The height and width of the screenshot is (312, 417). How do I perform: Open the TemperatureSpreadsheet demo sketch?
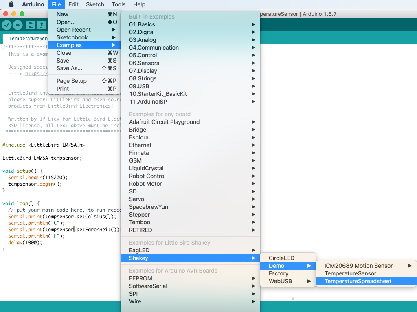click(x=366, y=281)
